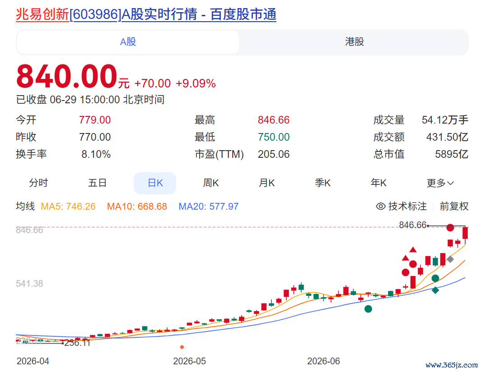Screen dimensions: 481x372
Task: Click the 成交额 value 431.50亿
Action: (447, 137)
